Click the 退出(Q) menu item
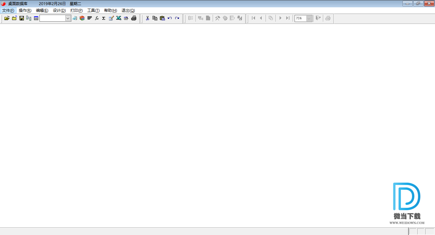Viewport: 435px width, 235px height. point(128,11)
